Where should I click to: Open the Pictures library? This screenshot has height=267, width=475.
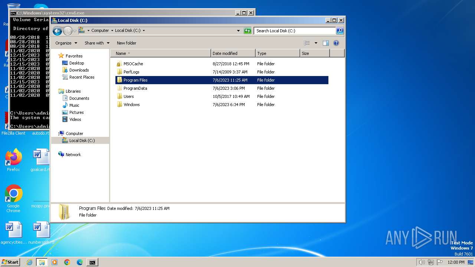click(x=76, y=112)
